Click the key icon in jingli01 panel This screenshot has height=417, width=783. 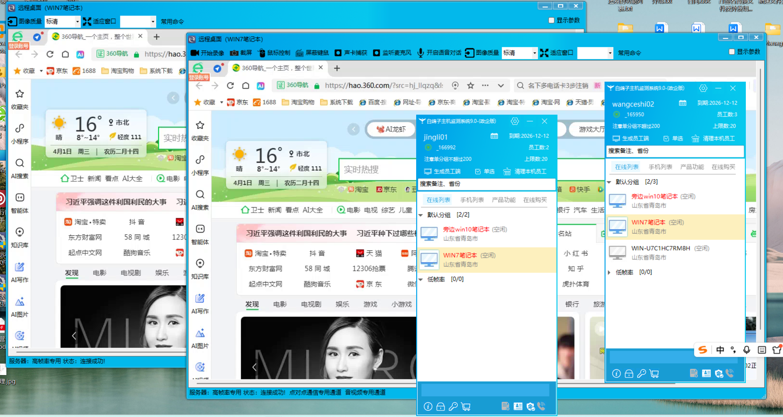pos(453,406)
